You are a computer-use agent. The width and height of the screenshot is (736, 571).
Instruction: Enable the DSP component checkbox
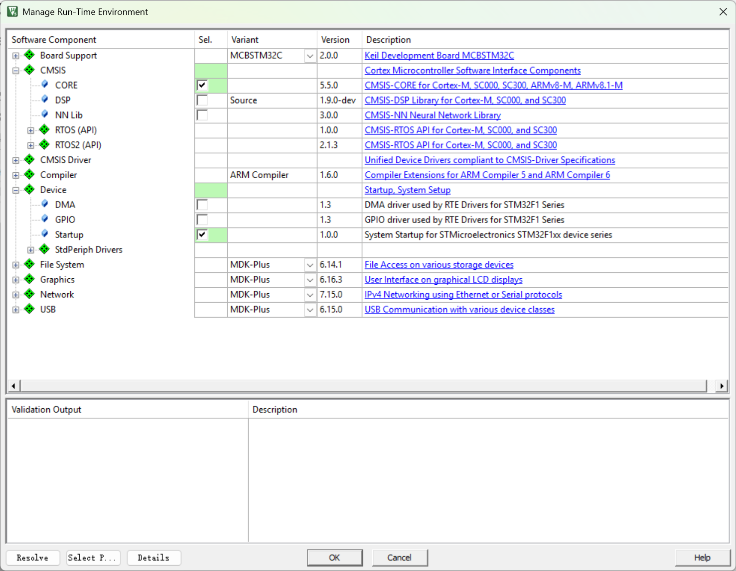(x=202, y=100)
